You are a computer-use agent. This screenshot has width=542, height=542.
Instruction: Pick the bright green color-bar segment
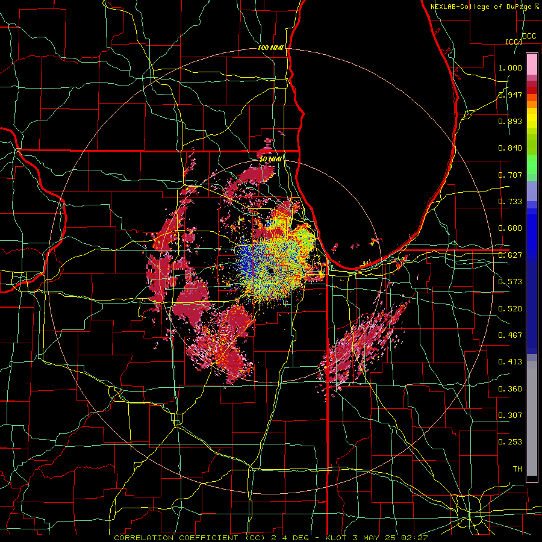pos(532,164)
